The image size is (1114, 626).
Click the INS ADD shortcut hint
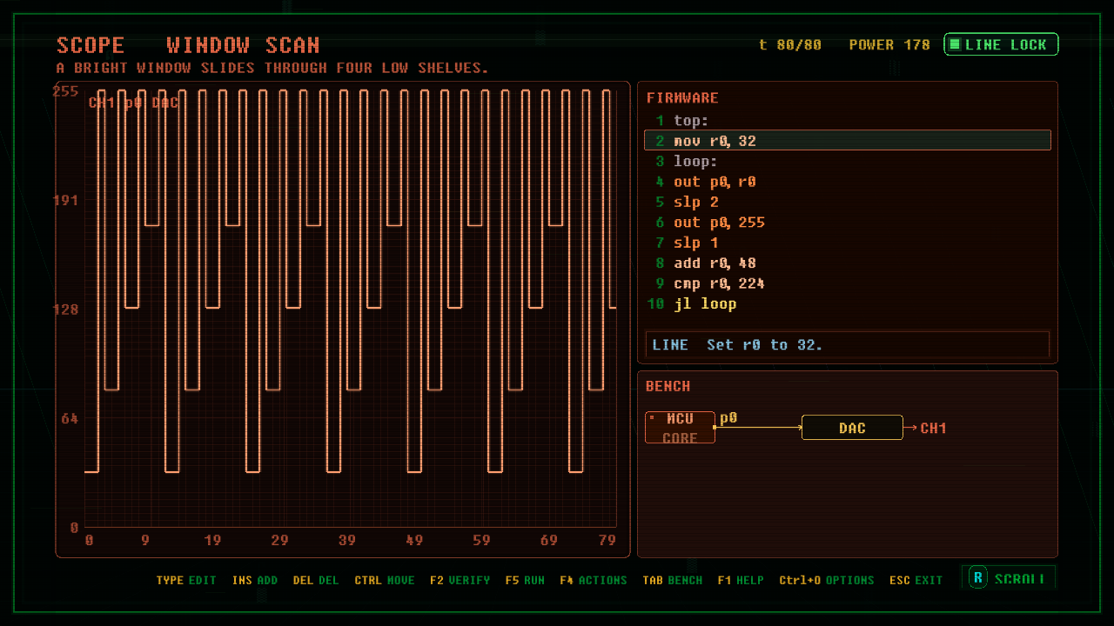tap(255, 580)
